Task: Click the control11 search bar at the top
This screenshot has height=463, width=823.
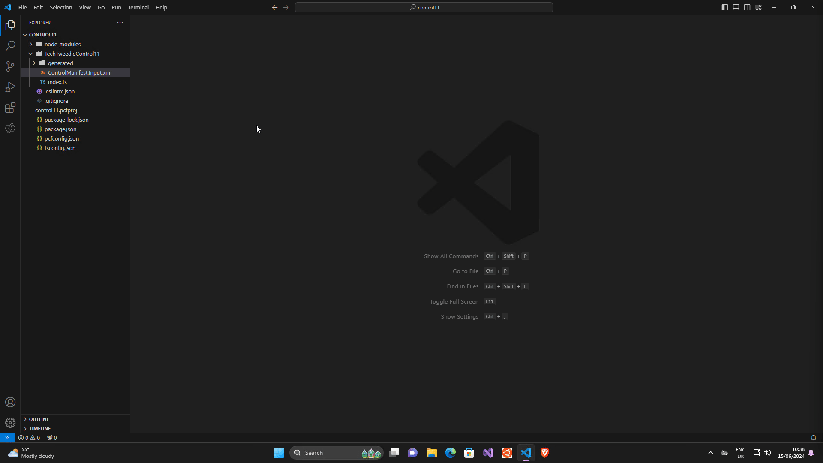Action: (x=424, y=7)
